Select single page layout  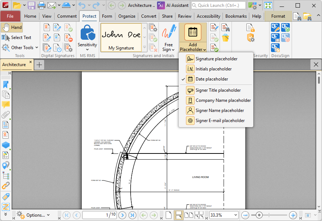(169, 215)
